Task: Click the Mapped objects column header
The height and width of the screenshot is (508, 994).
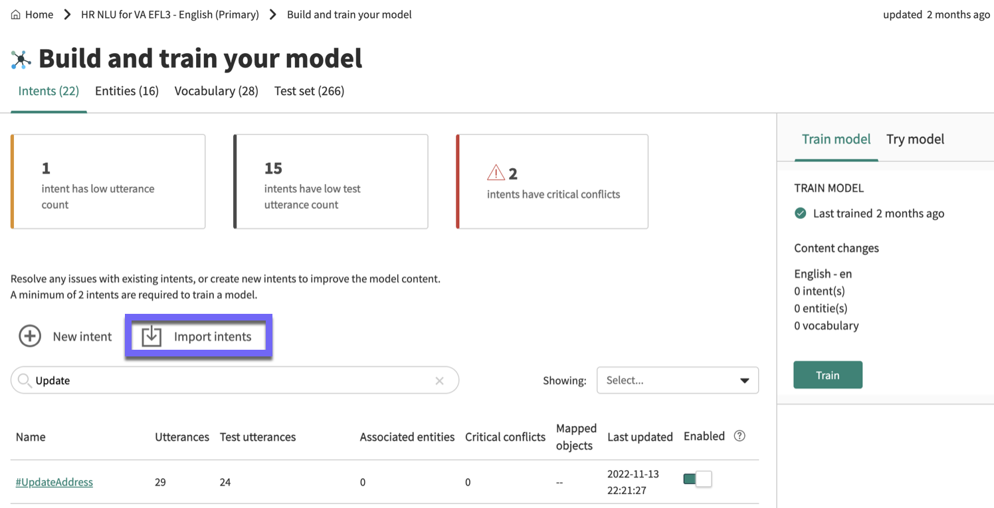Action: (x=576, y=437)
